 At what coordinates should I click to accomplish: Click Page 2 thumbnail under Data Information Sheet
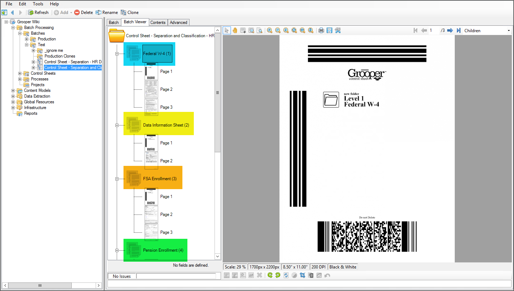(x=151, y=161)
